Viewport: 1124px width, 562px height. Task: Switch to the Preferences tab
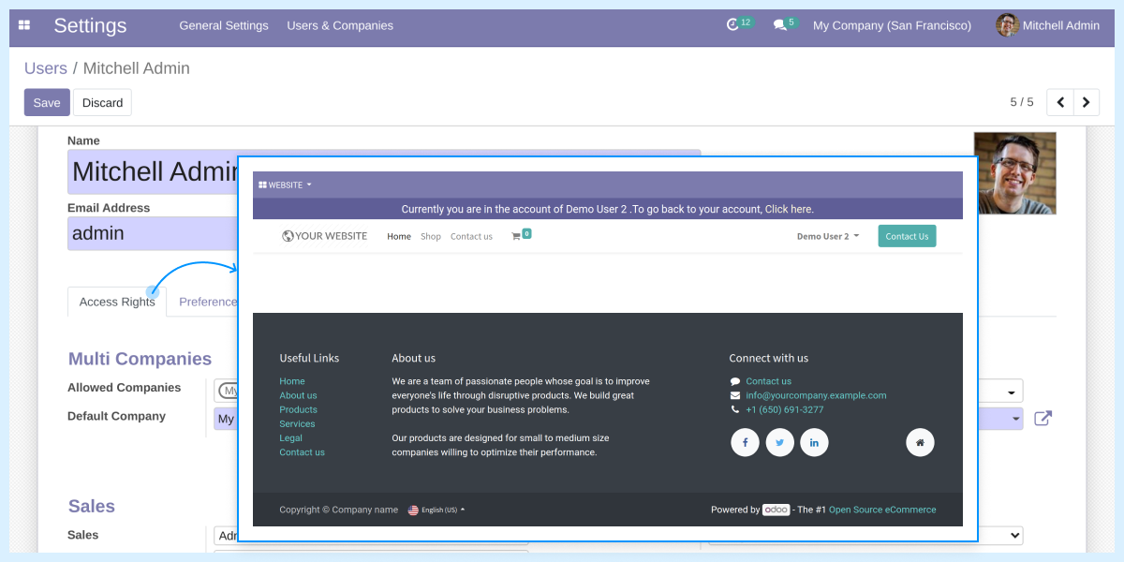[208, 302]
